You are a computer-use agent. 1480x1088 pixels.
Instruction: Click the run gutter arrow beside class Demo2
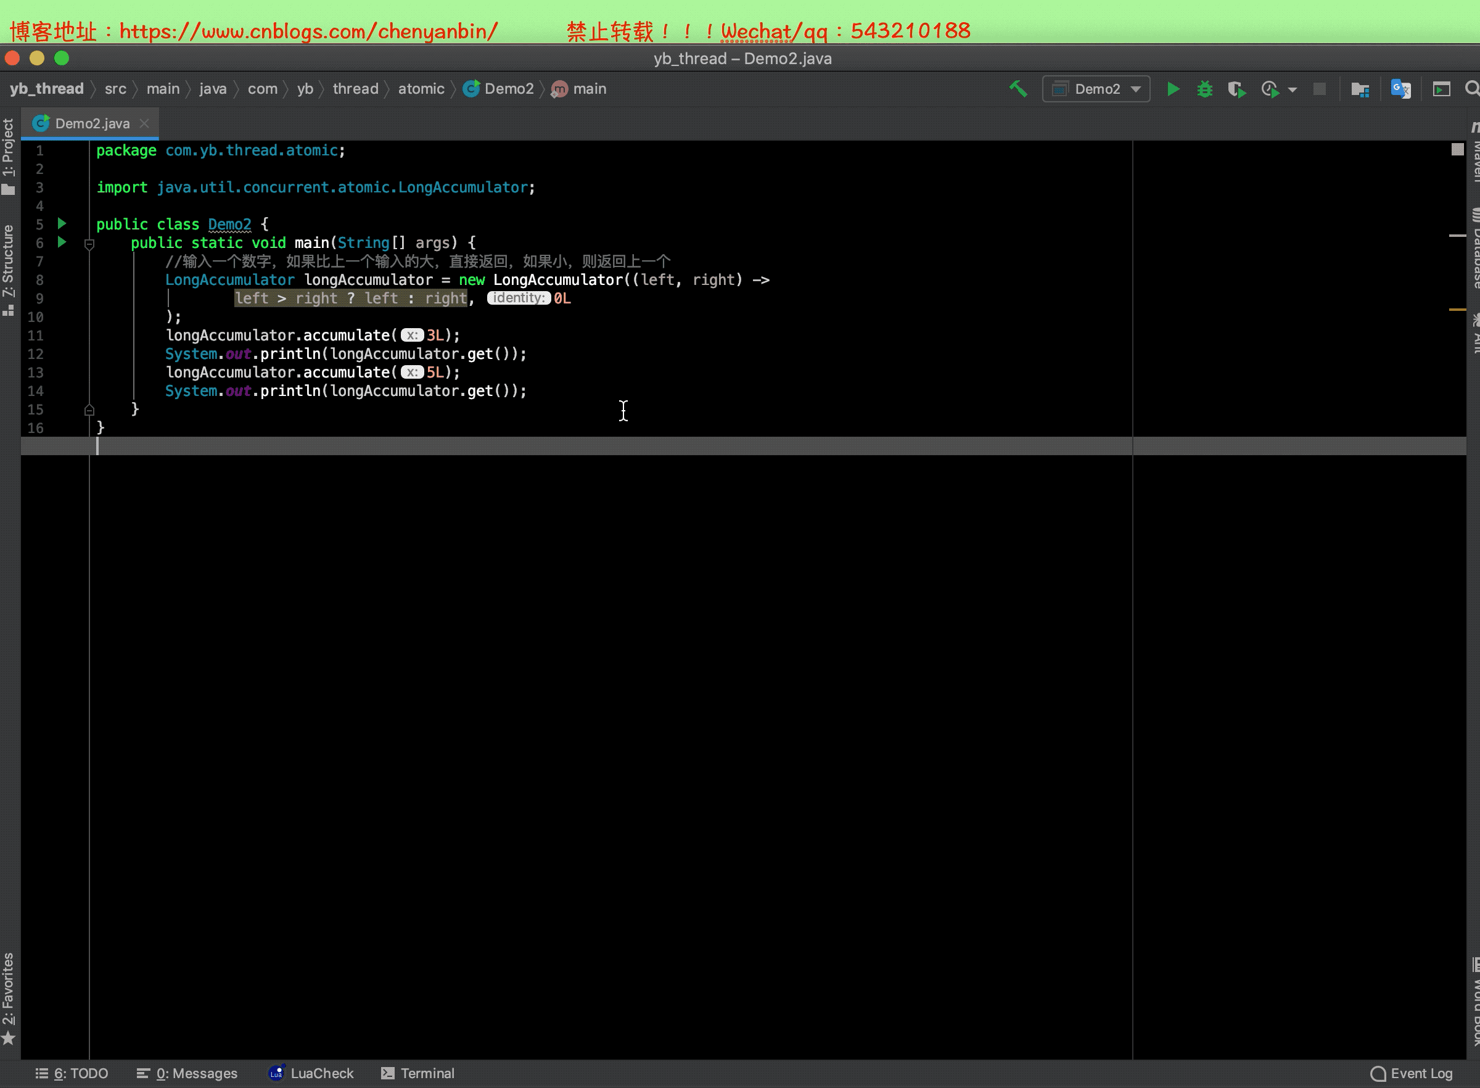coord(62,224)
